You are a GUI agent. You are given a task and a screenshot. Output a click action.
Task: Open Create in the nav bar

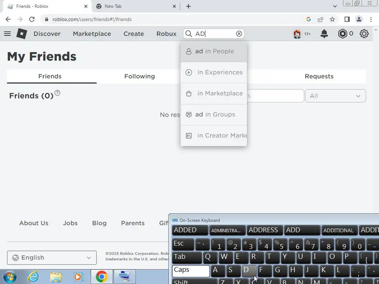tap(134, 34)
